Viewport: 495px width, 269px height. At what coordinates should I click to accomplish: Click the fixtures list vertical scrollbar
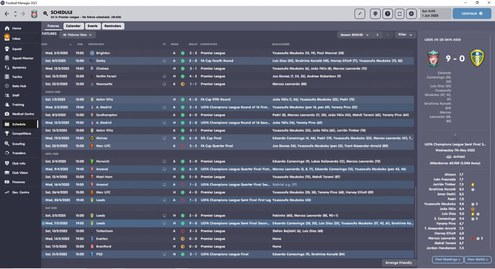pos(415,222)
